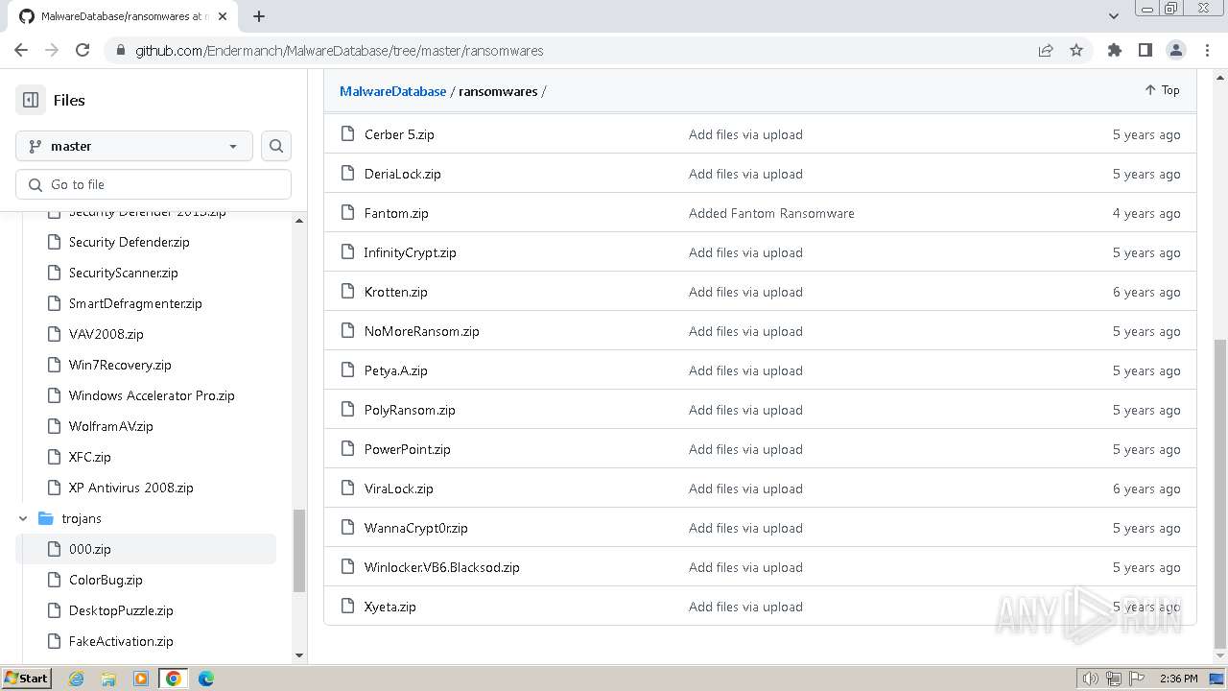Open Petya.A.zip file

pos(396,370)
